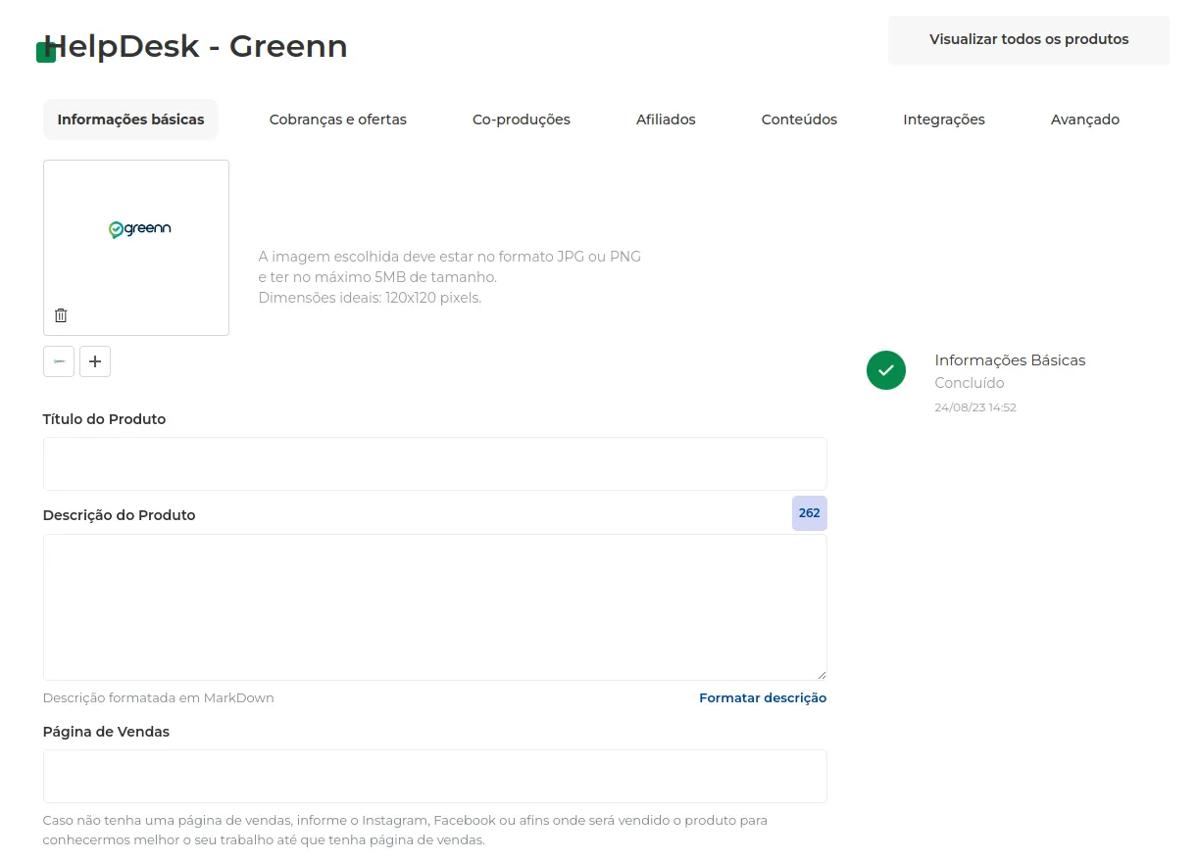Click inside Descrição do Produto textarea
The image size is (1197, 860).
(x=435, y=607)
